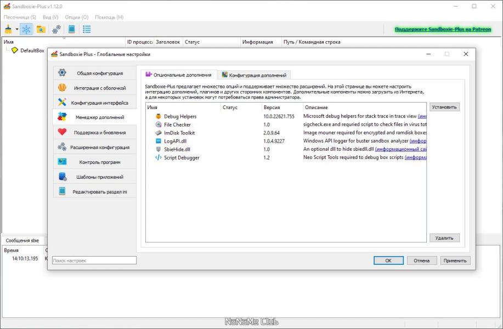Open Интеграция с оболочкой section

95,88
